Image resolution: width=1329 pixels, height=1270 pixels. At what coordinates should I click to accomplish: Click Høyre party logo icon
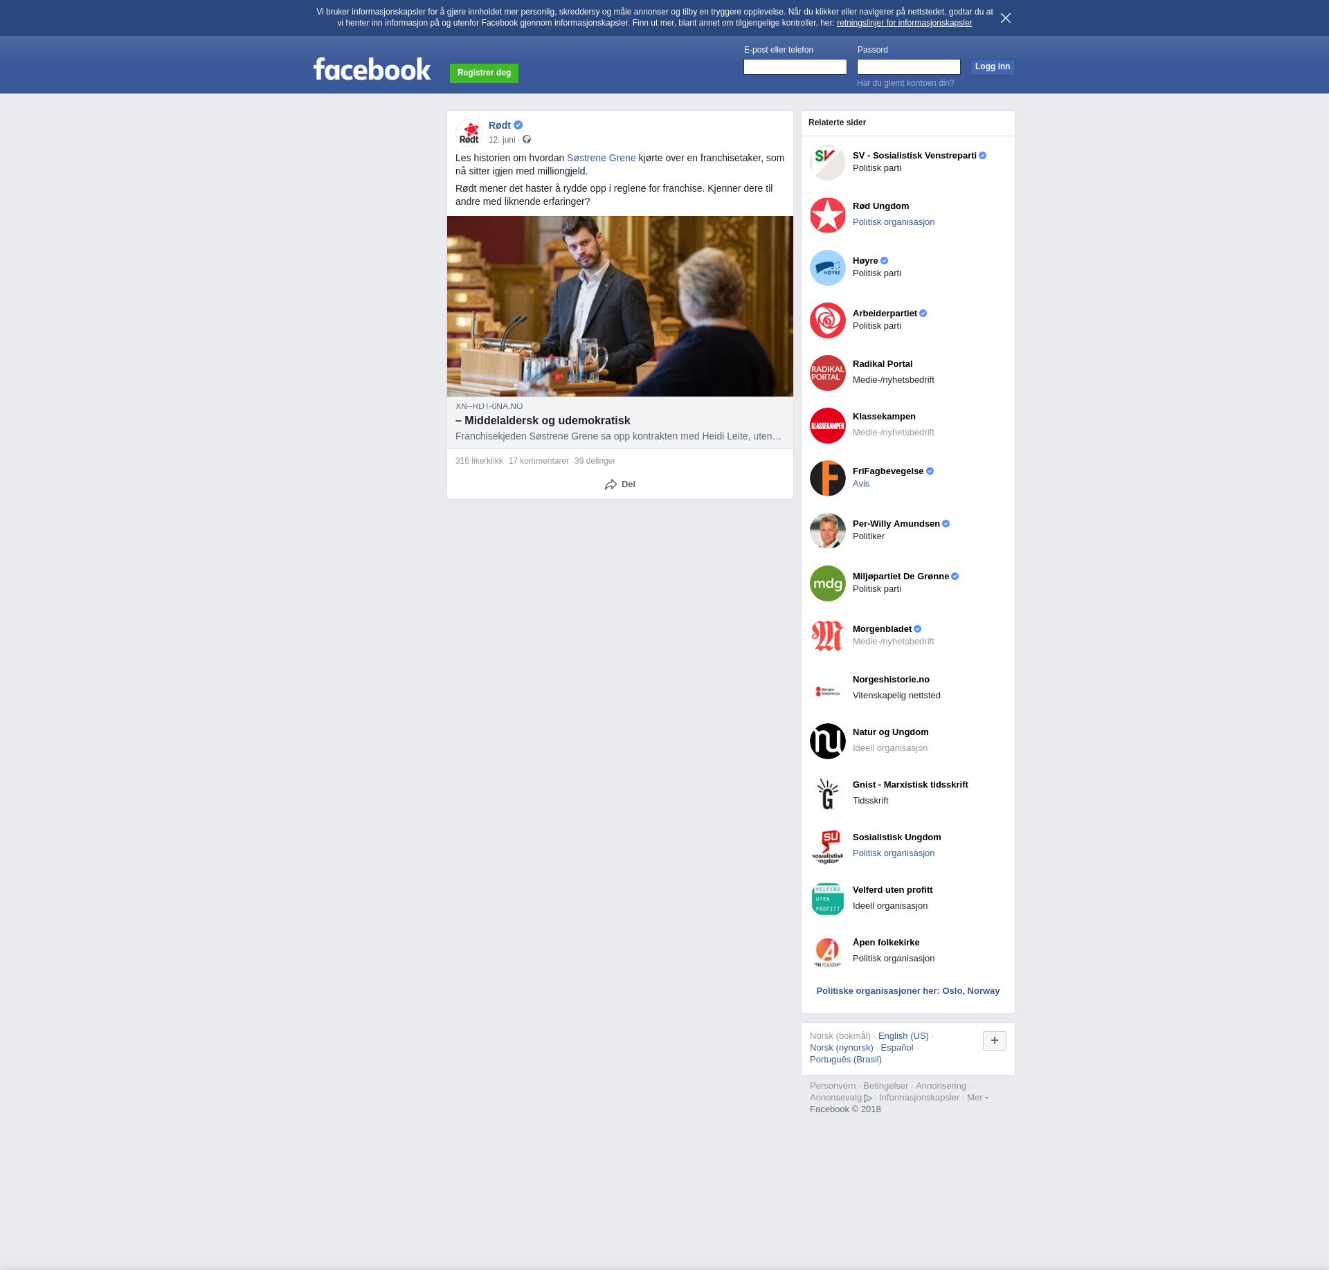pyautogui.click(x=827, y=268)
